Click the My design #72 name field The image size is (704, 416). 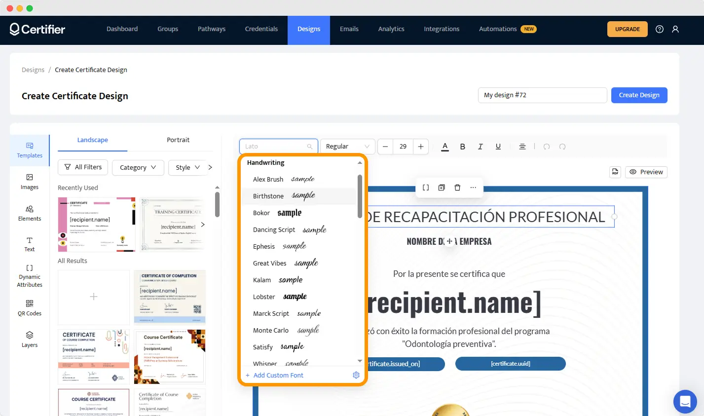click(x=542, y=95)
